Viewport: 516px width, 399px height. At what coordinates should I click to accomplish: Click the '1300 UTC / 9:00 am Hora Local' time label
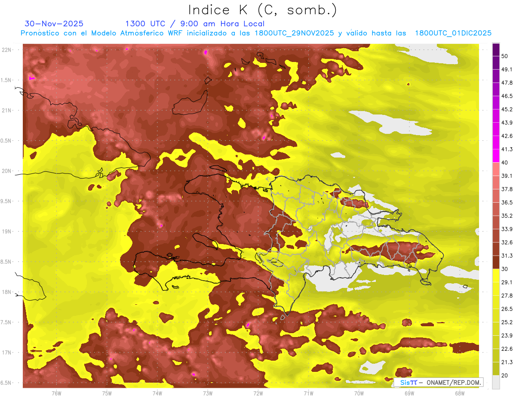pos(195,24)
